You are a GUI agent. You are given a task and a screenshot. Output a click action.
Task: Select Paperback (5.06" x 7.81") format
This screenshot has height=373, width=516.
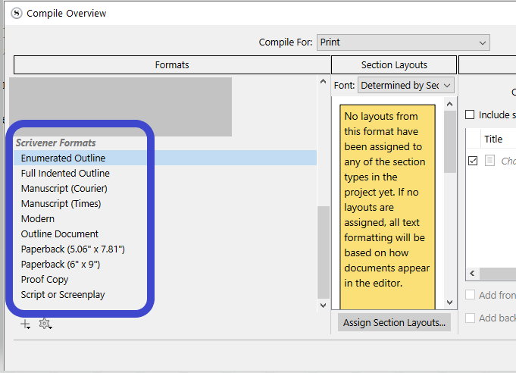[x=73, y=249]
